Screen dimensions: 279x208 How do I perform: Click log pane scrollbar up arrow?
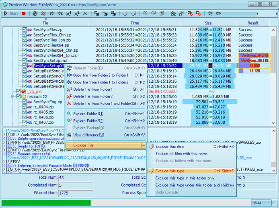click(x=273, y=131)
